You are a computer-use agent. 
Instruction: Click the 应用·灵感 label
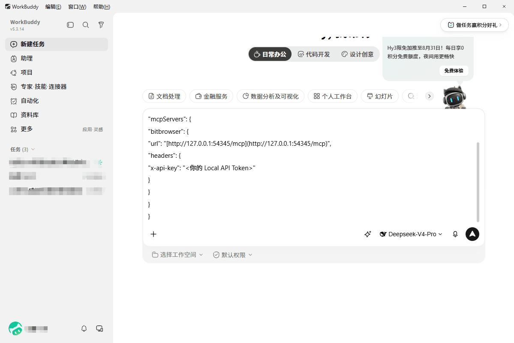[x=93, y=129]
